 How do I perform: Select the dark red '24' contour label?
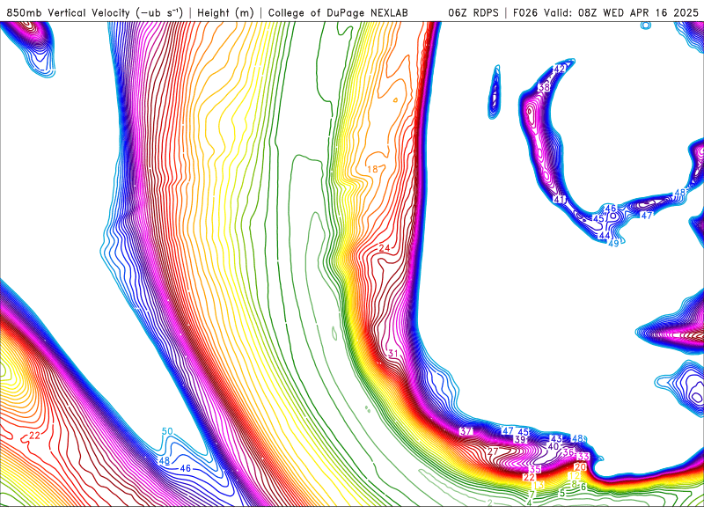385,248
